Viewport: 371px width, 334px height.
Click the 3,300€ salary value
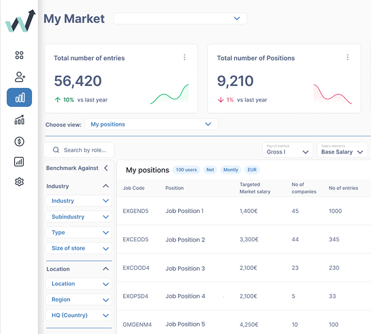249,239
